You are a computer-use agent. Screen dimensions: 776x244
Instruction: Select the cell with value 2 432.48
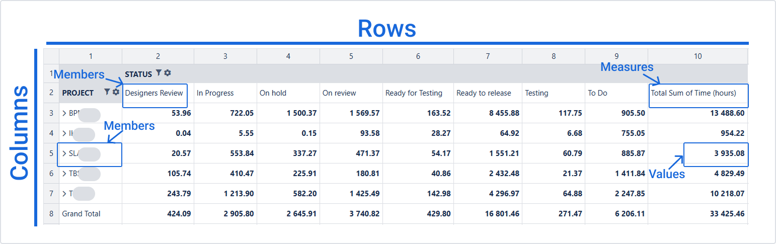(488, 174)
